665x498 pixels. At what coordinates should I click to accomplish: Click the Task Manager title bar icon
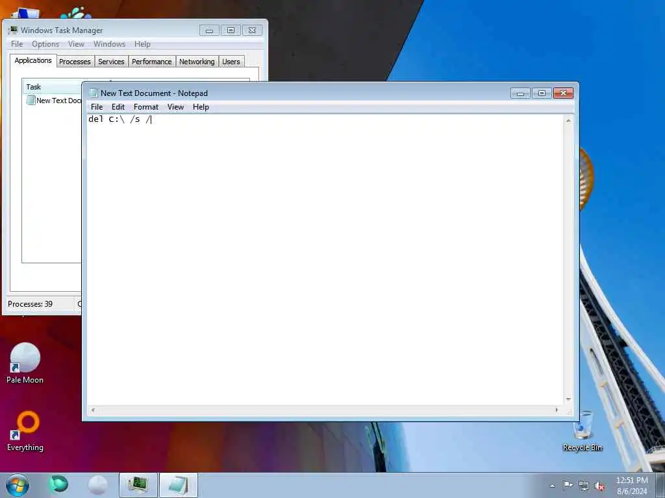pos(13,30)
